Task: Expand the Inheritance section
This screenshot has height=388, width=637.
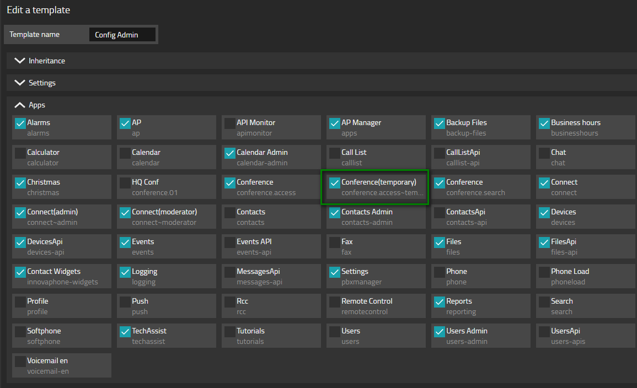Action: (x=321, y=61)
